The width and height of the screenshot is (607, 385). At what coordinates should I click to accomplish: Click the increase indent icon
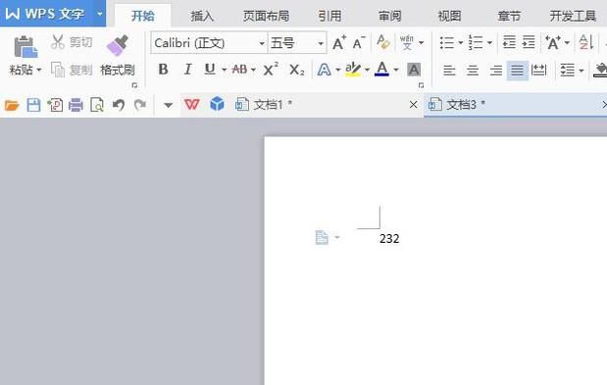pyautogui.click(x=529, y=42)
